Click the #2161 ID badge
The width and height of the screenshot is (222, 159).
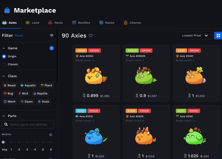[x=181, y=111]
